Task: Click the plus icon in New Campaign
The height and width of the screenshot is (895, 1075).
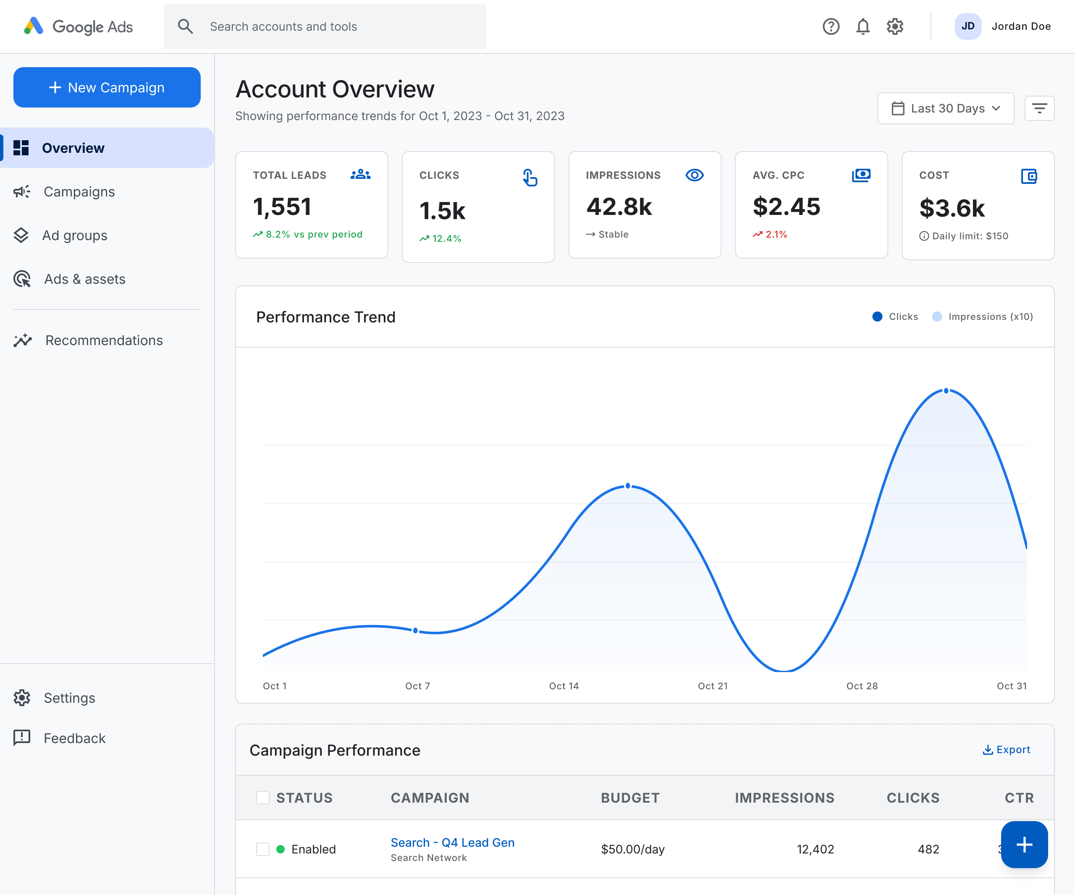Action: pos(55,87)
